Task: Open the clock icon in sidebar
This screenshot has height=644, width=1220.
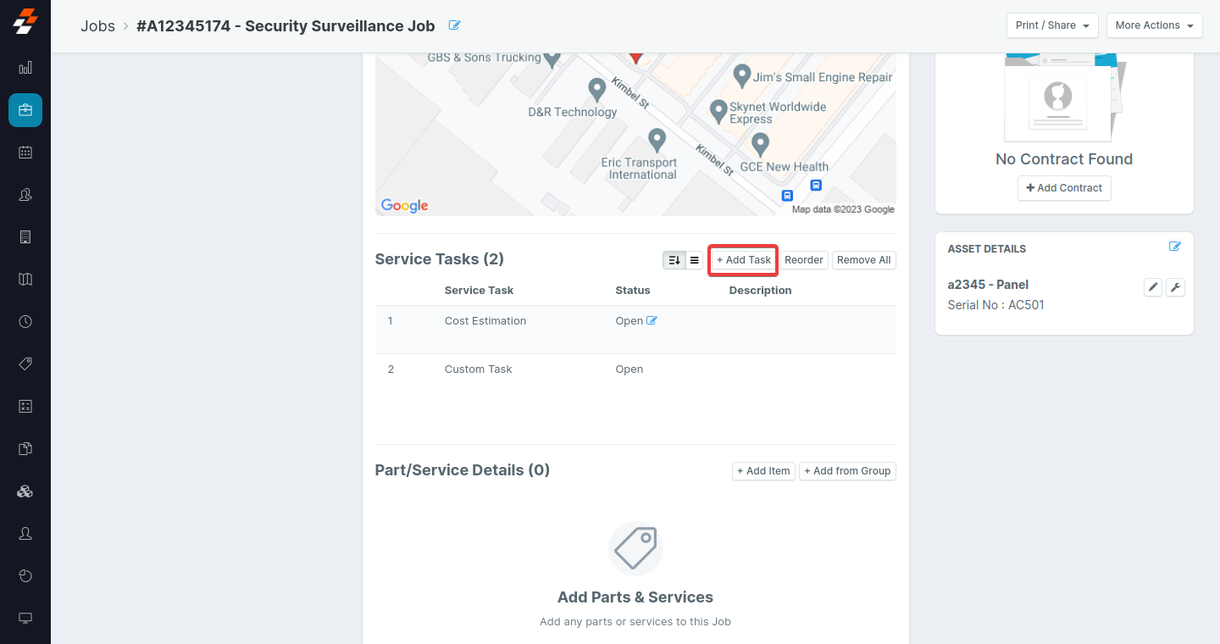Action: click(x=25, y=322)
